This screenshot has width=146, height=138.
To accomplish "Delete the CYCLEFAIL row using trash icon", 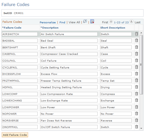I will point(136,67).
